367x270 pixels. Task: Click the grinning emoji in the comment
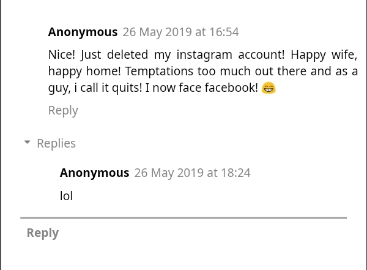(269, 88)
